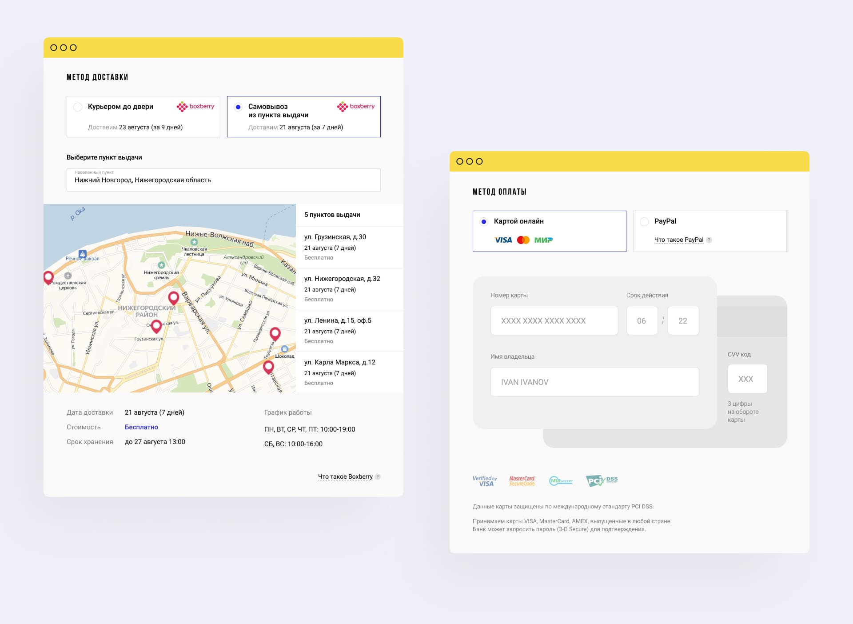This screenshot has height=624, width=853.
Task: Click the PCI DSS security badge
Action: pos(602,480)
